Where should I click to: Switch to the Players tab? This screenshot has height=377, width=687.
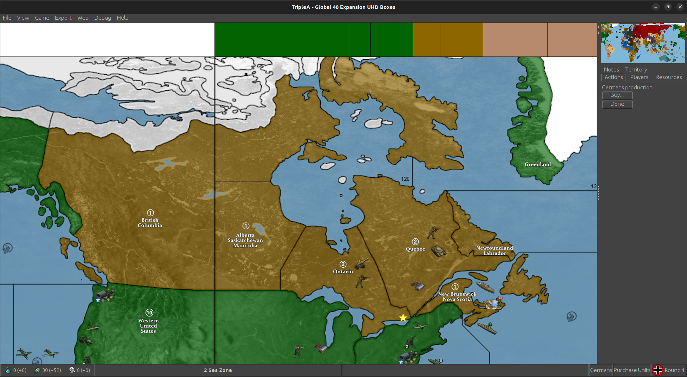(x=639, y=77)
